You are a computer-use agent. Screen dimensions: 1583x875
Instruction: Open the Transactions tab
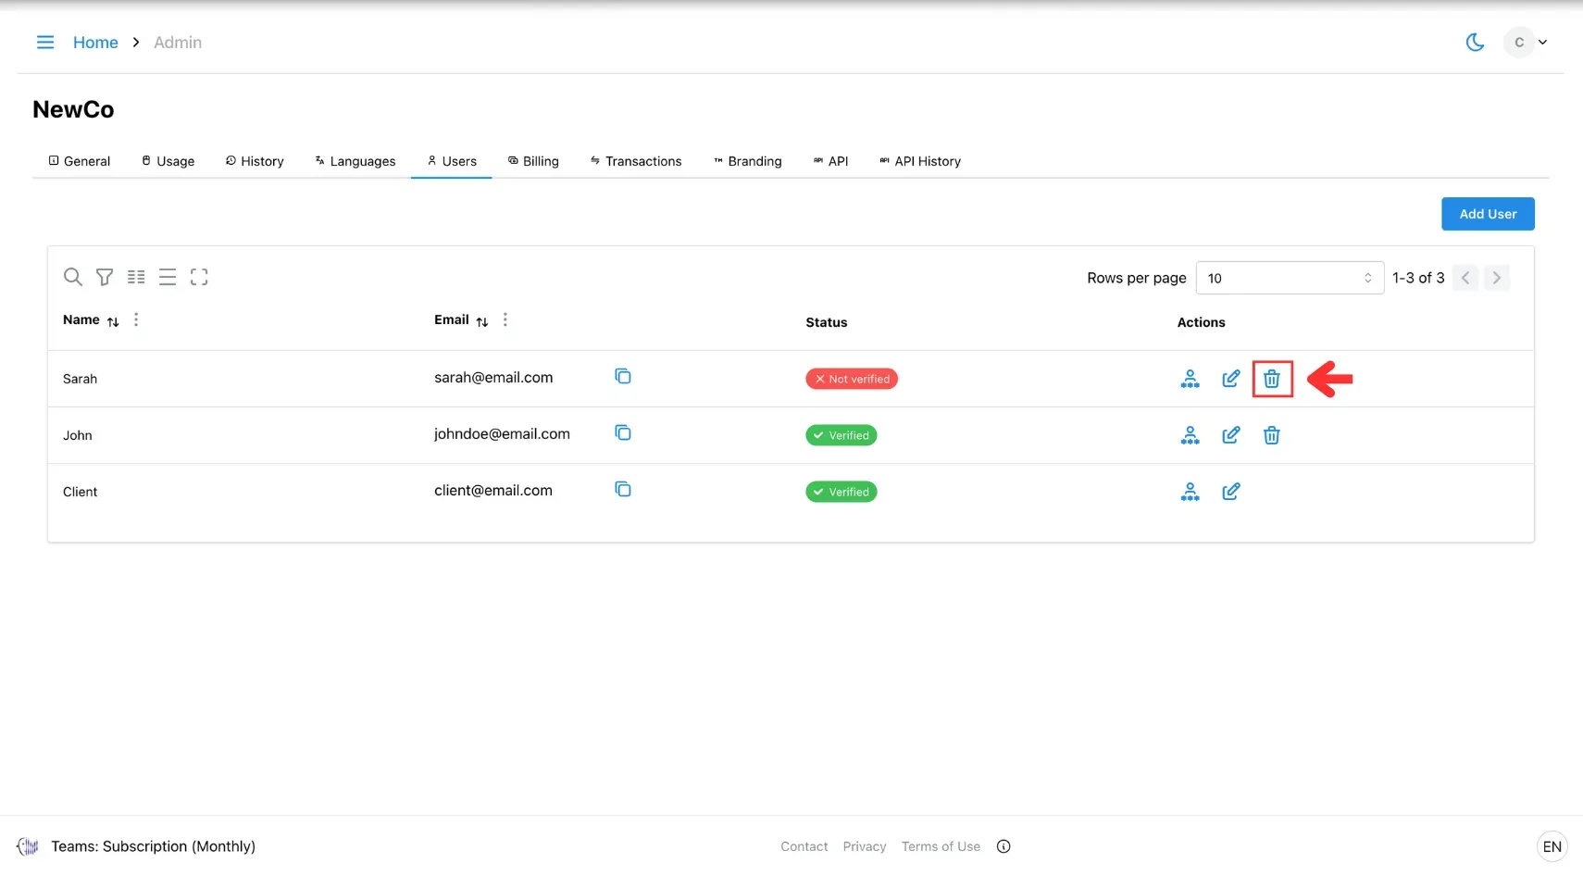[636, 161]
